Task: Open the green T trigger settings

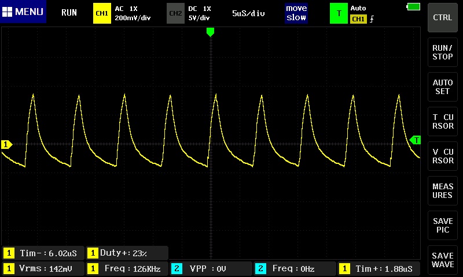Action: point(339,13)
